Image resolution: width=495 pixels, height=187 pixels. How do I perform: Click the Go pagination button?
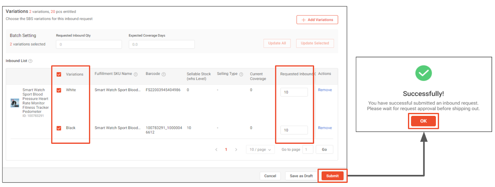(x=324, y=150)
